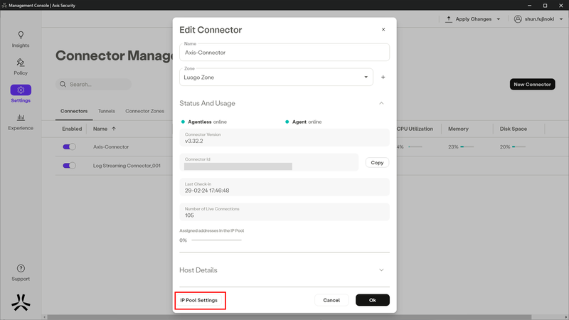
Task: Click the IP Pool assigned addresses progress bar
Action: pos(217,240)
